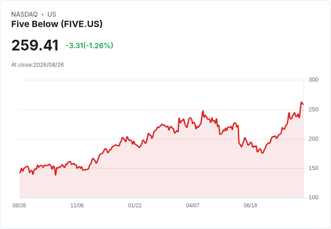Click the At close 2026/08/26 date text
Screen dimensions: 331x229
pyautogui.click(x=38, y=65)
